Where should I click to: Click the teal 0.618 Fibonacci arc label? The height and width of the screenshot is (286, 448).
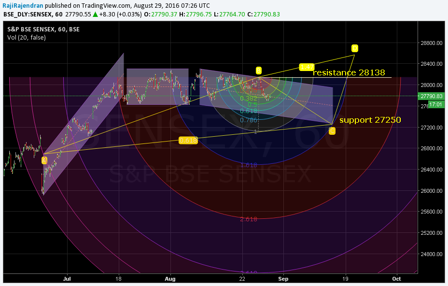(x=249, y=111)
